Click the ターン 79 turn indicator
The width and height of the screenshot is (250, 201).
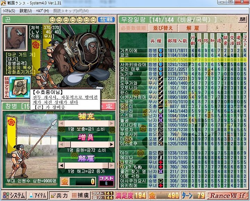click(x=193, y=195)
